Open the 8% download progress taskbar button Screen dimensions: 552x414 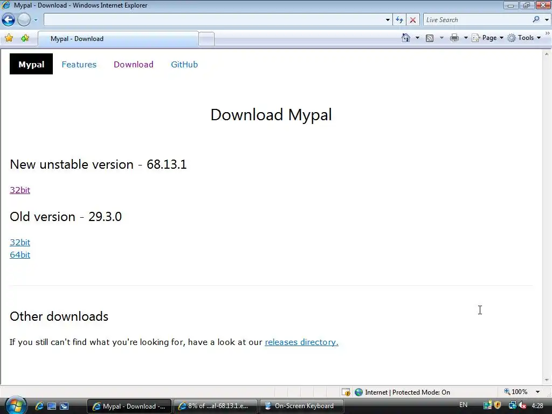[215, 406]
